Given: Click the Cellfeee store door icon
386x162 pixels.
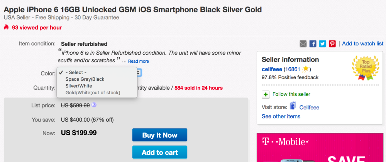Looking at the screenshot, I should 293,107.
